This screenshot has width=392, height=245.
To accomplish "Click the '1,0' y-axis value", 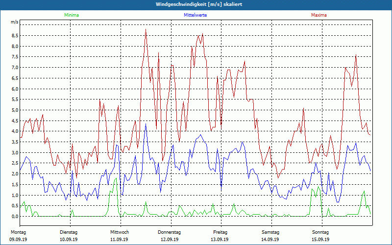I will [x=15, y=195].
